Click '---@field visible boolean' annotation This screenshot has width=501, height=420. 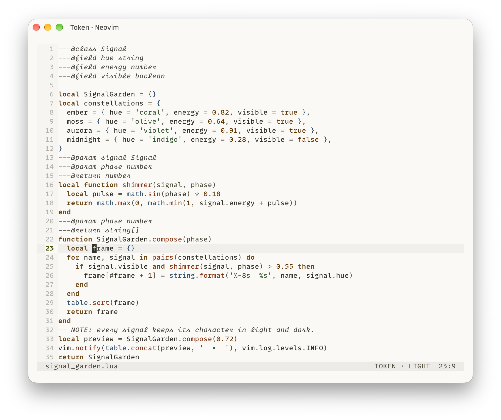point(112,76)
